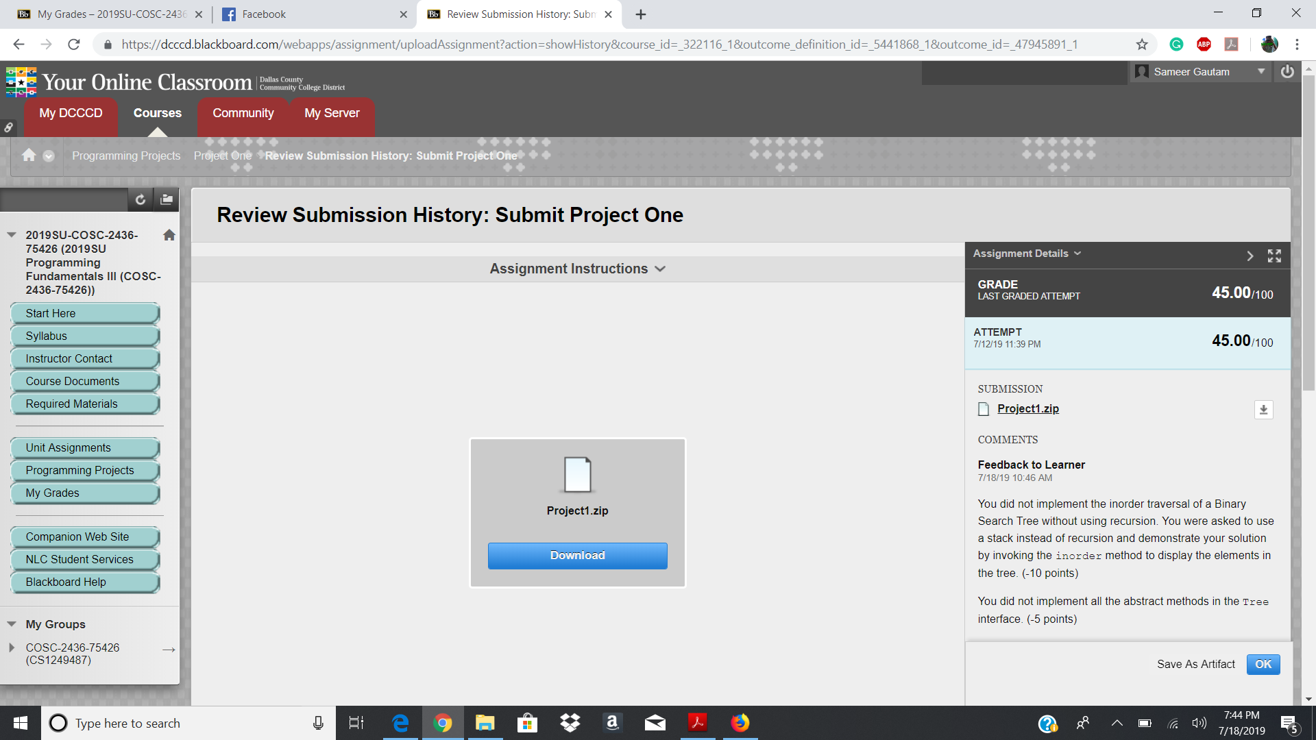This screenshot has width=1316, height=740.
Task: Open the Your Online Classroom logo
Action: coord(175,82)
